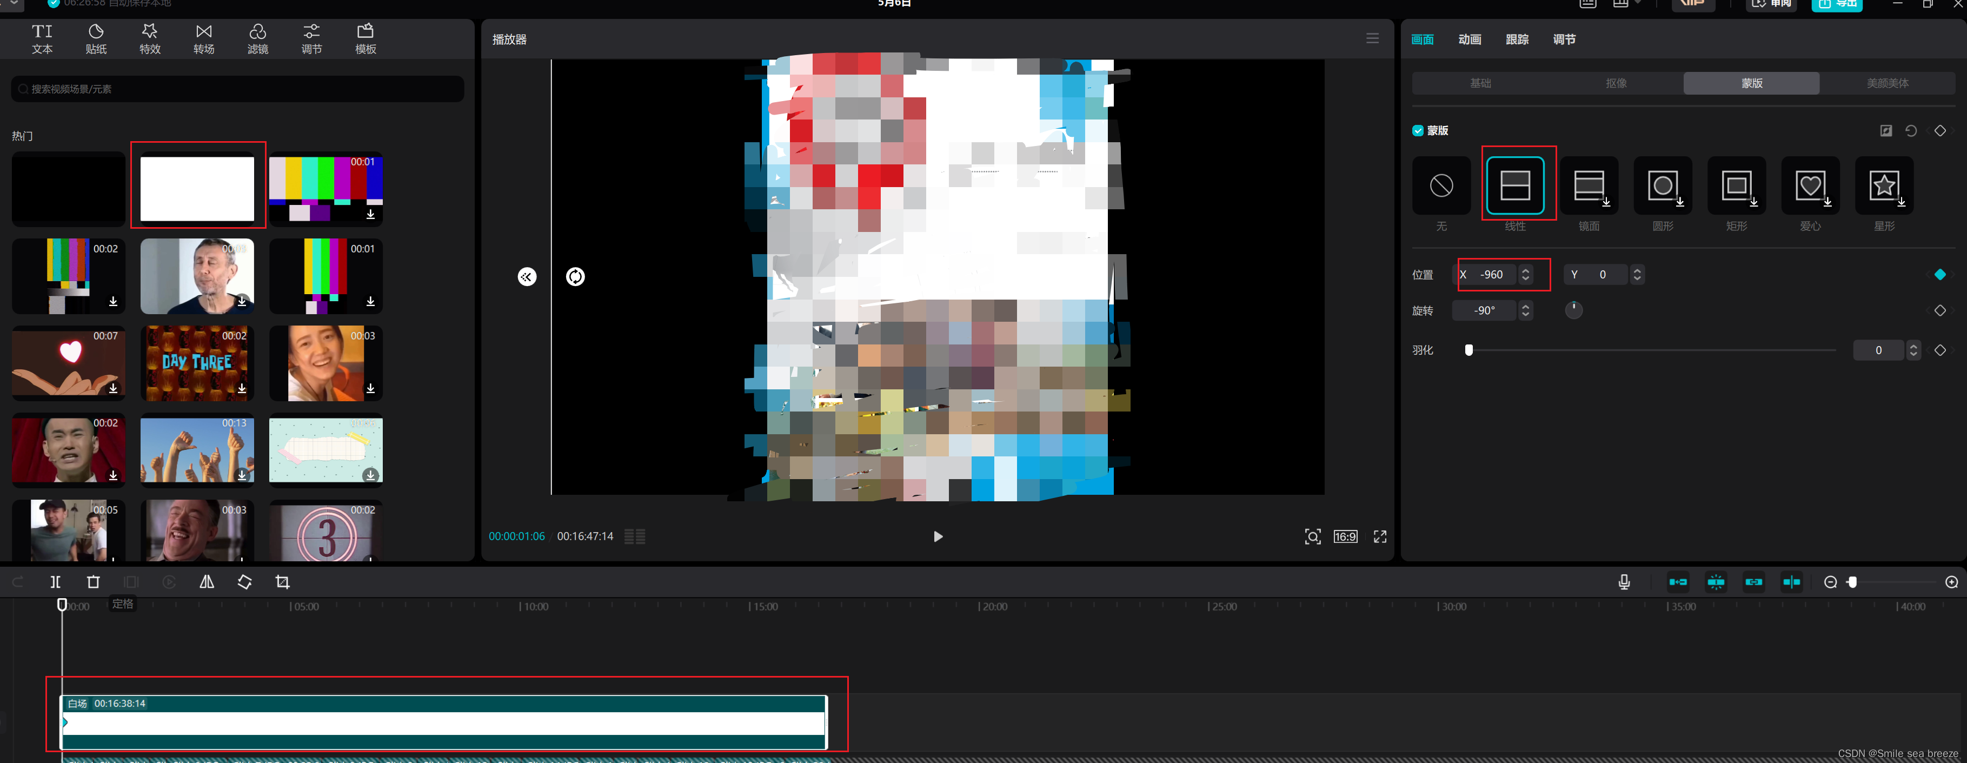Click the split clip tool in timeline toolbar
This screenshot has width=1967, height=763.
pyautogui.click(x=55, y=582)
